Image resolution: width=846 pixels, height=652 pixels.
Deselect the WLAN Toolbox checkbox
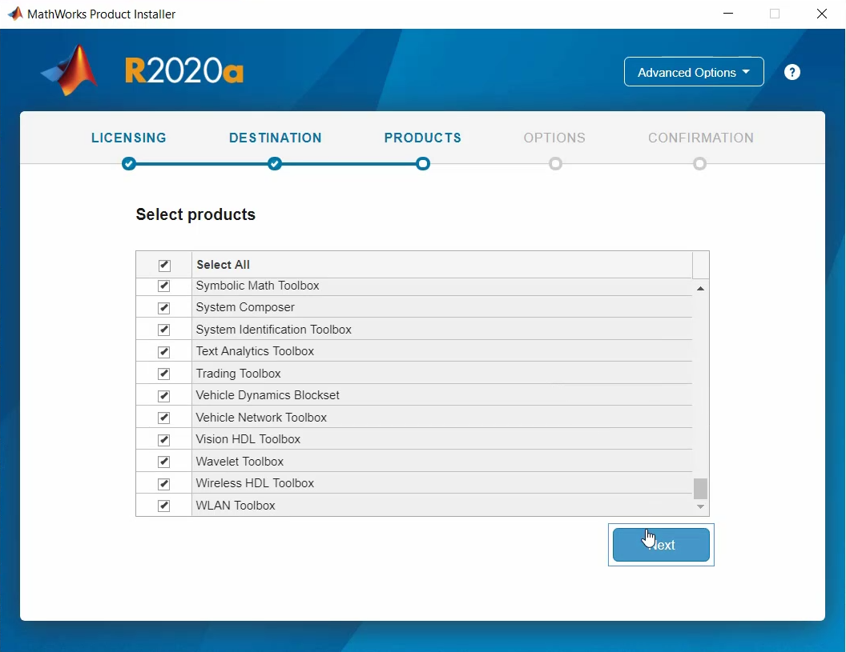[x=164, y=506]
